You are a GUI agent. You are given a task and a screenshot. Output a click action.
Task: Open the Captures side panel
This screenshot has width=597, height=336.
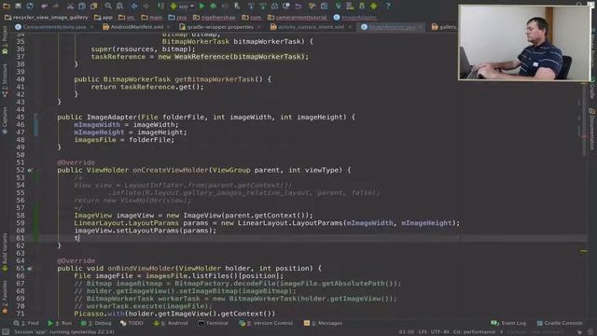pos(5,119)
